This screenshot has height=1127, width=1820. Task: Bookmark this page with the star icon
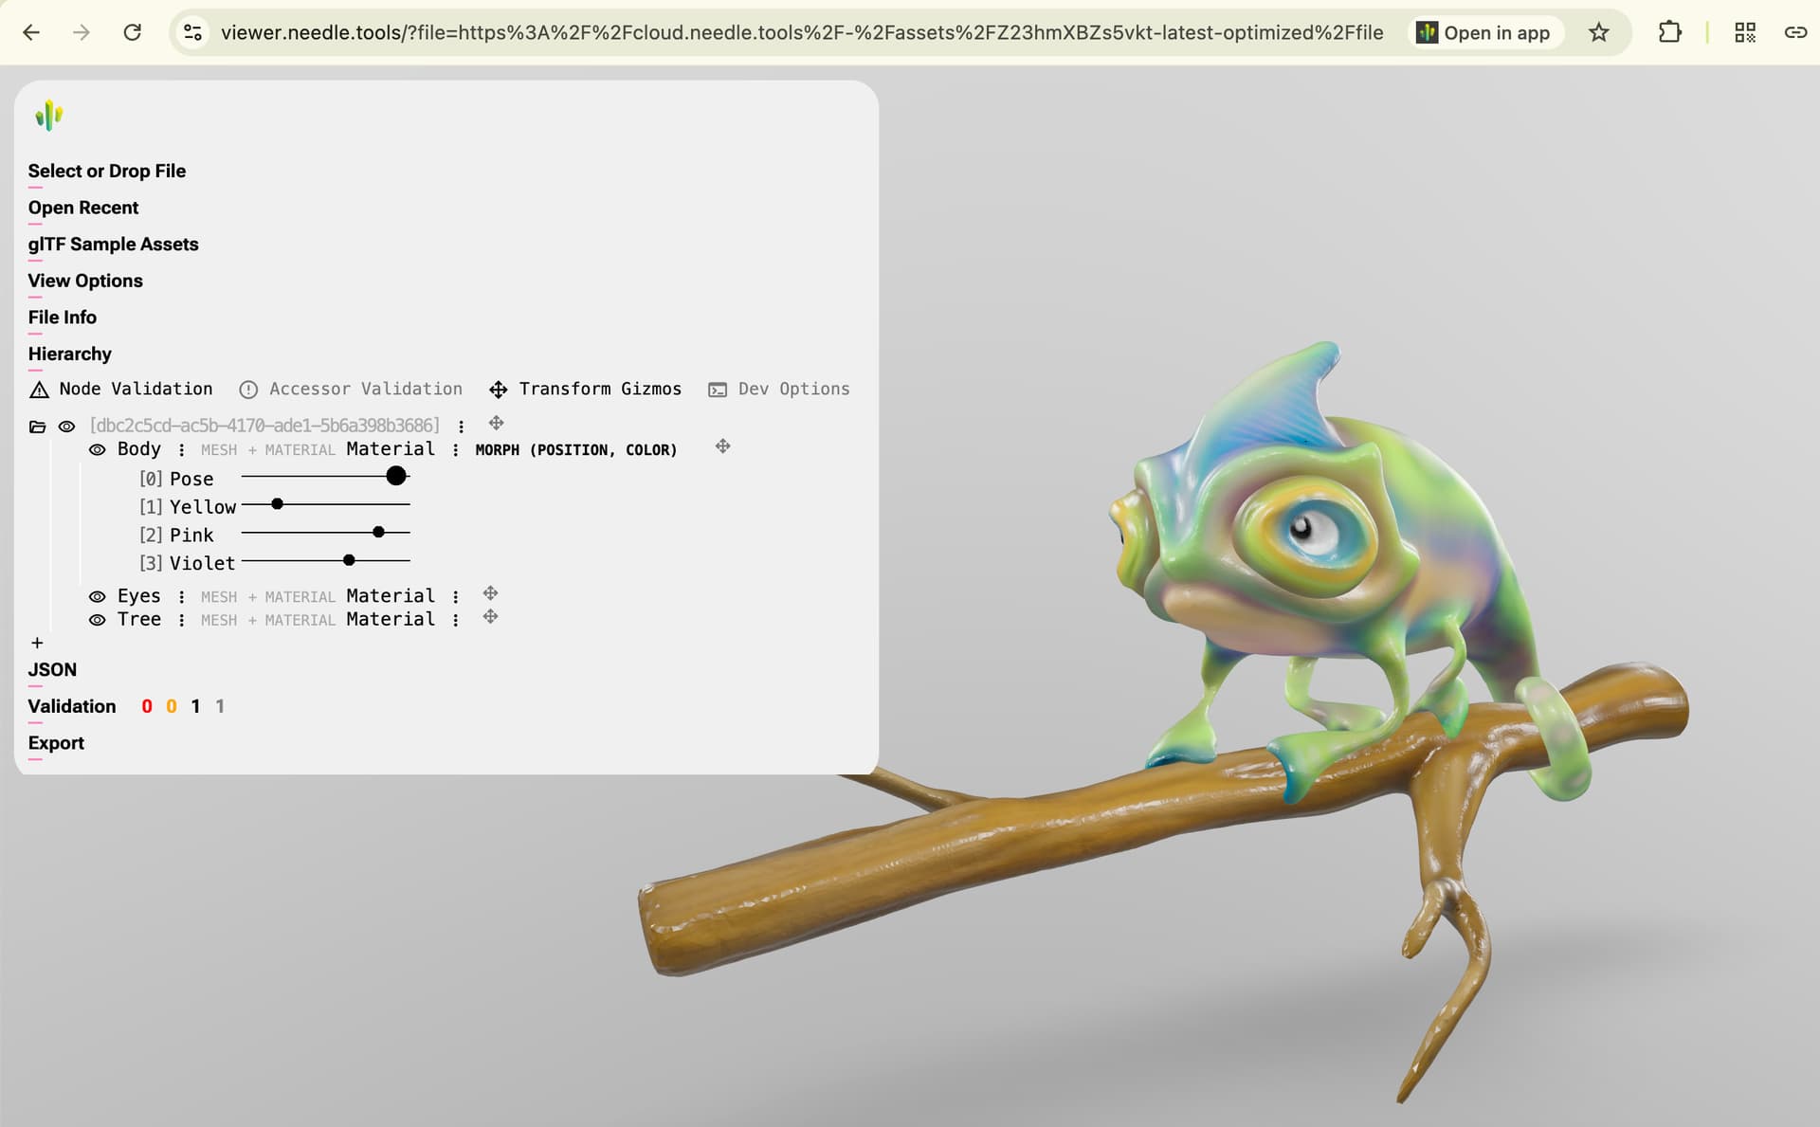click(1598, 32)
